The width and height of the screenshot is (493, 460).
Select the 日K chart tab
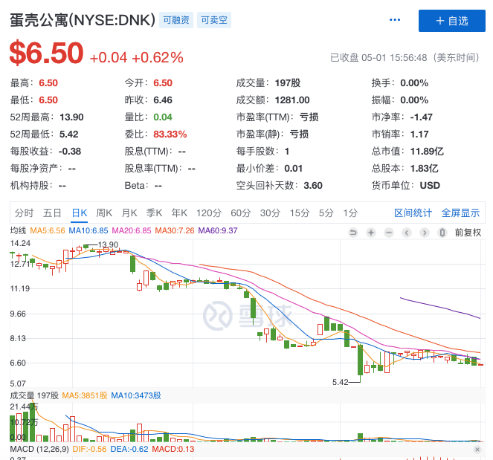click(79, 213)
